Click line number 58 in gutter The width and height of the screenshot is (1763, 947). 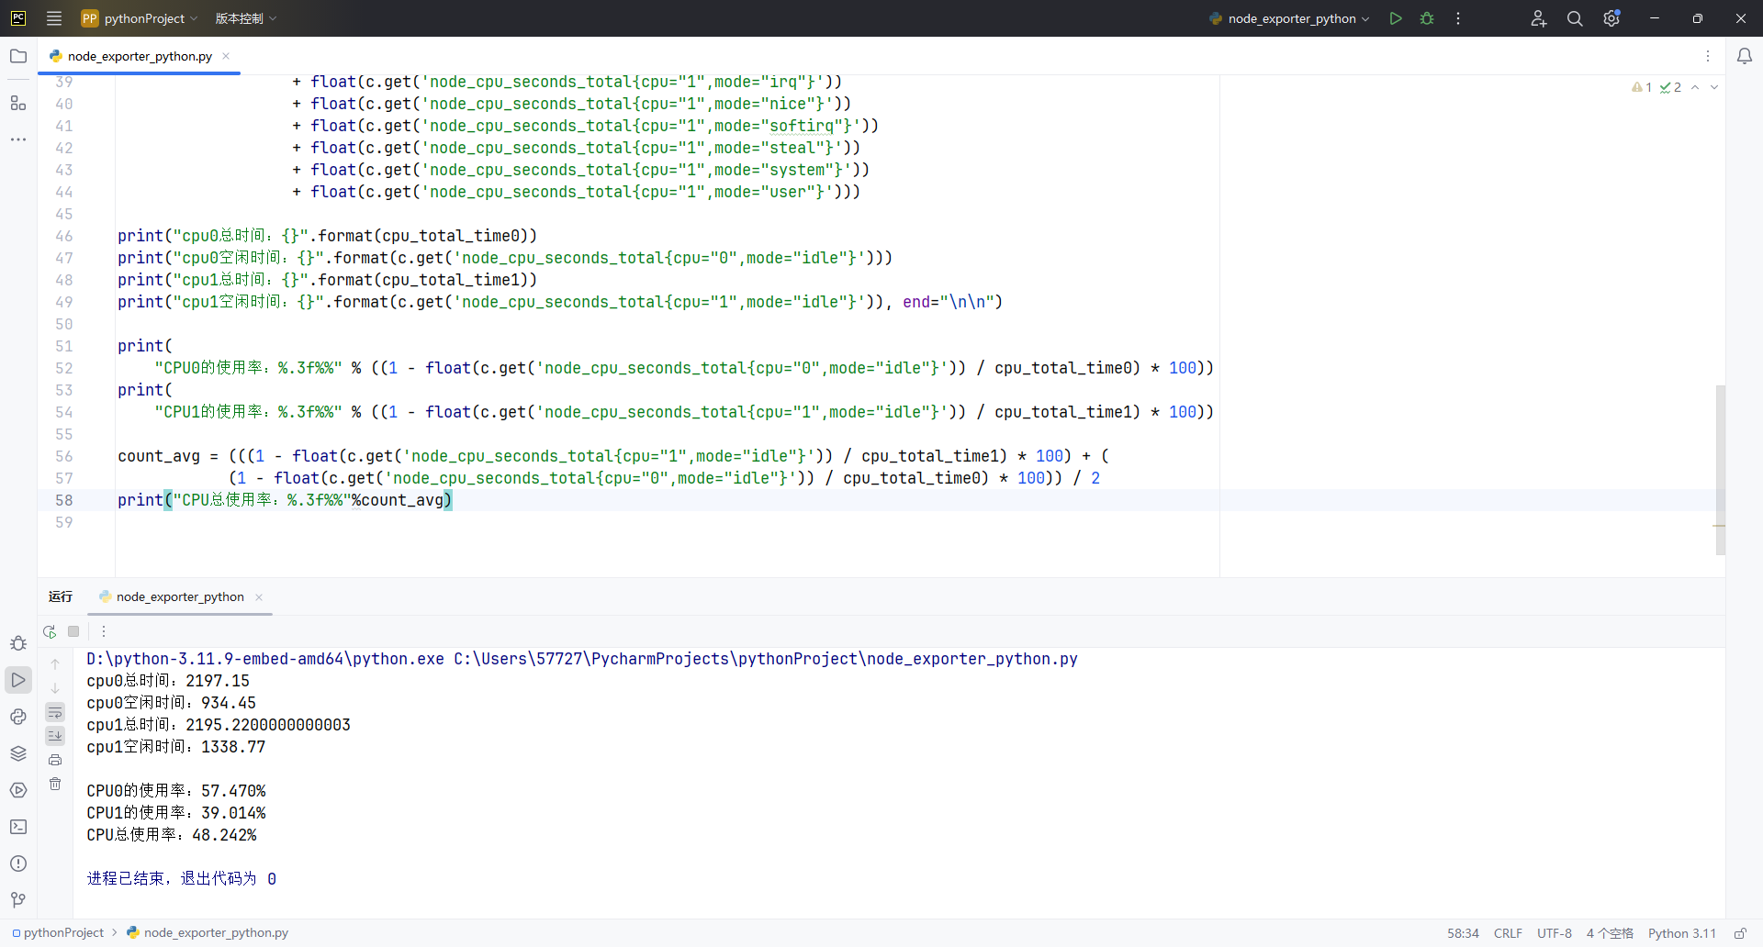[63, 500]
